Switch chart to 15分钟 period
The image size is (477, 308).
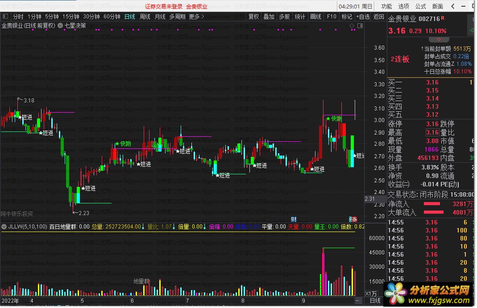[71, 17]
